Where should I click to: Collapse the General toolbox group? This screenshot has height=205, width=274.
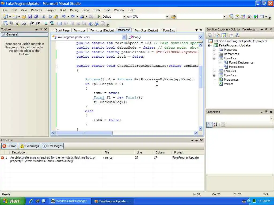[x=3, y=34]
